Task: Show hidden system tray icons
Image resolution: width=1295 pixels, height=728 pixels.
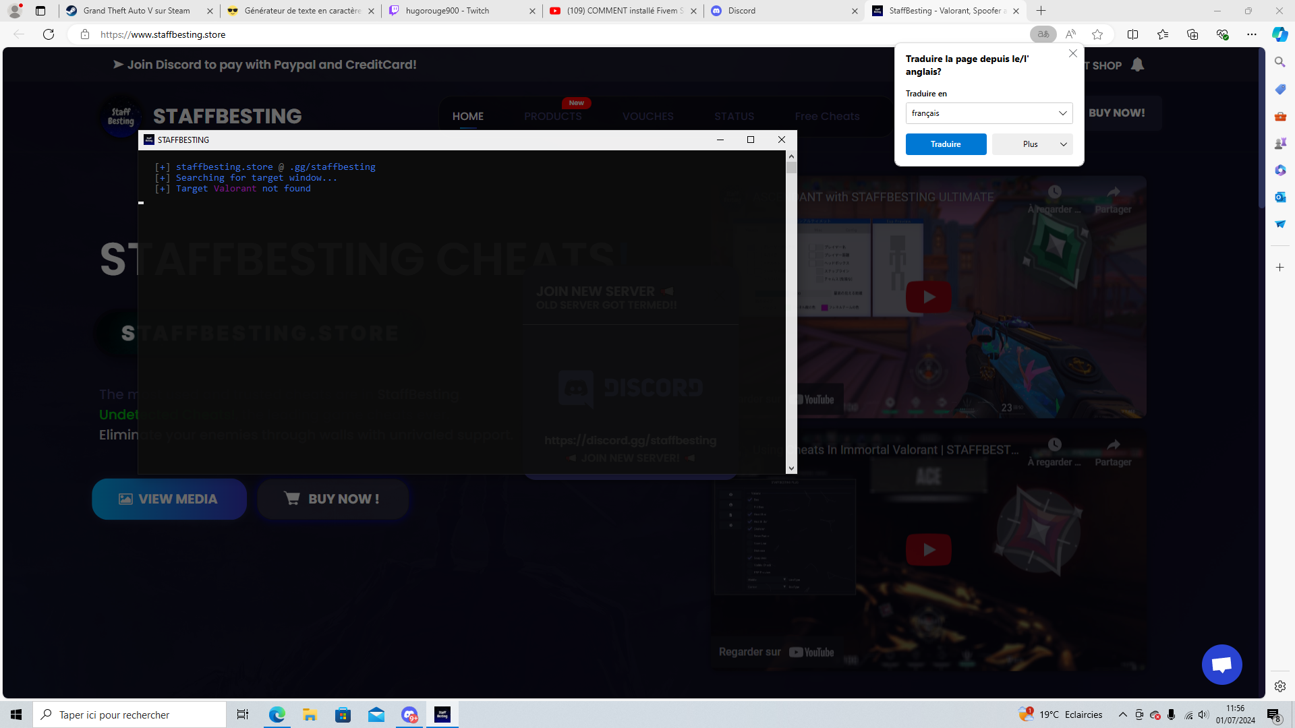Action: pyautogui.click(x=1122, y=715)
